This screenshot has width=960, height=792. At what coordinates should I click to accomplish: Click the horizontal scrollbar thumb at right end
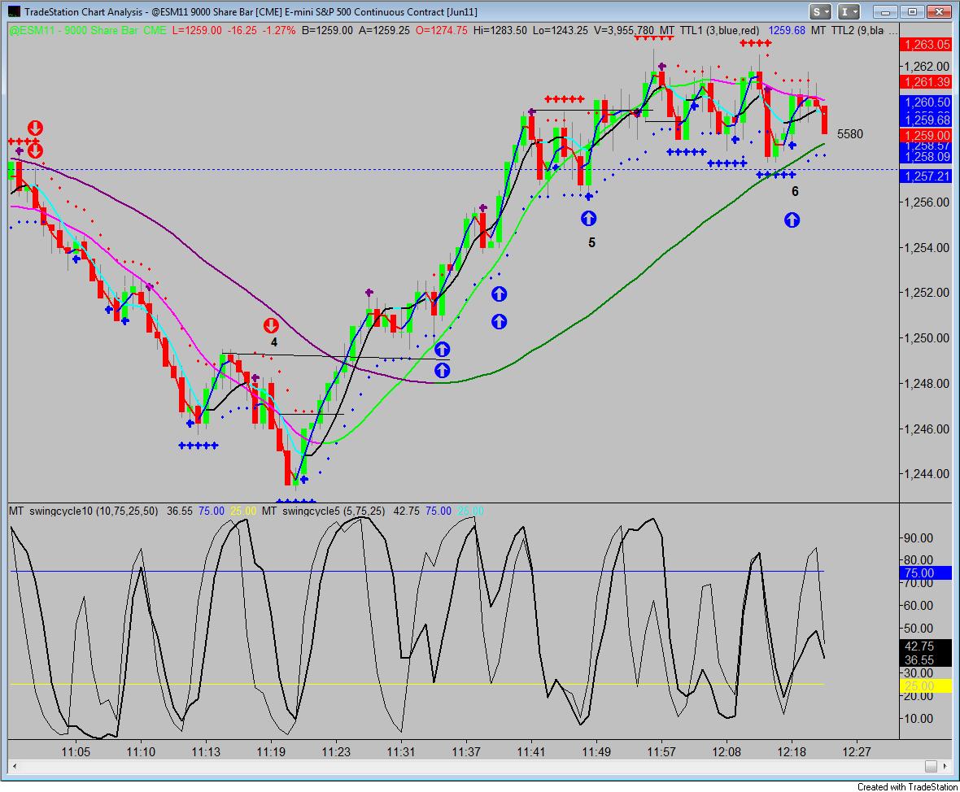[931, 766]
